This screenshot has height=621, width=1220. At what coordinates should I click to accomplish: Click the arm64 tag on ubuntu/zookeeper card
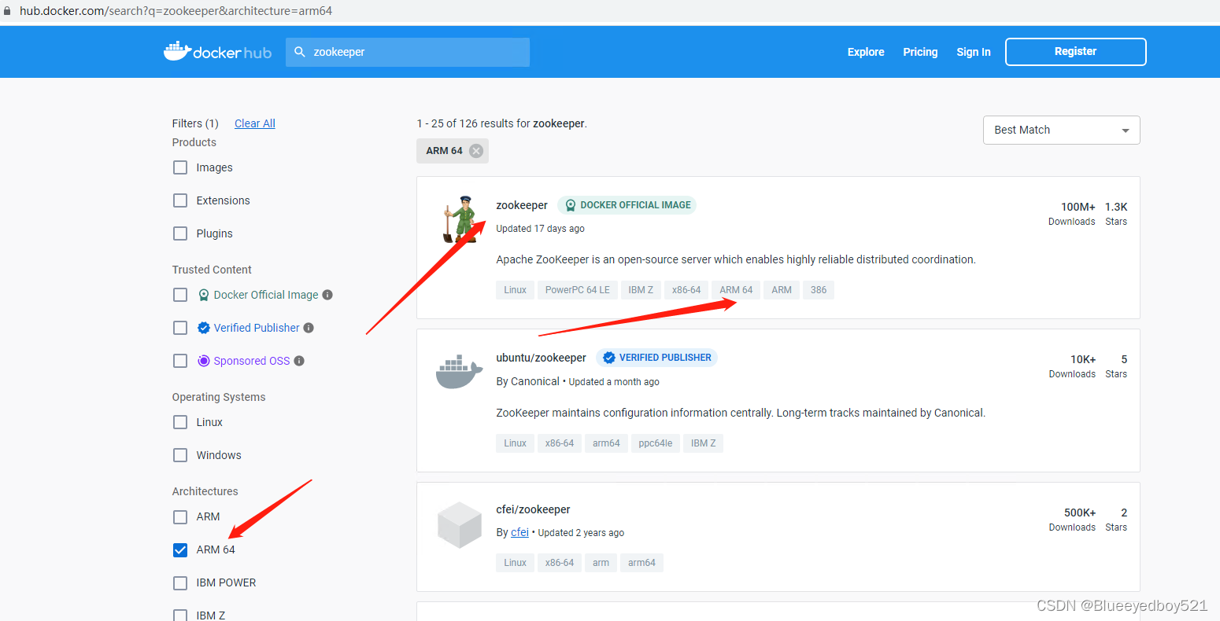tap(606, 443)
